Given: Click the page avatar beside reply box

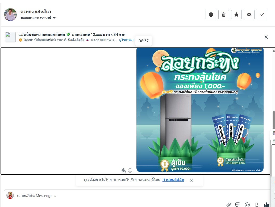Looking at the screenshot, I should (x=10, y=195).
